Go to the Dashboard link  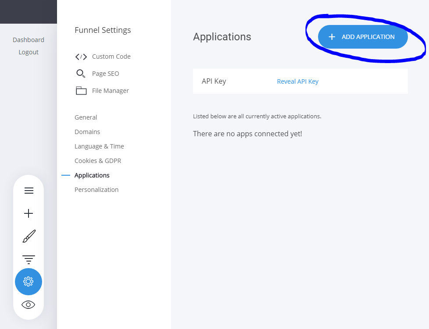(x=29, y=40)
